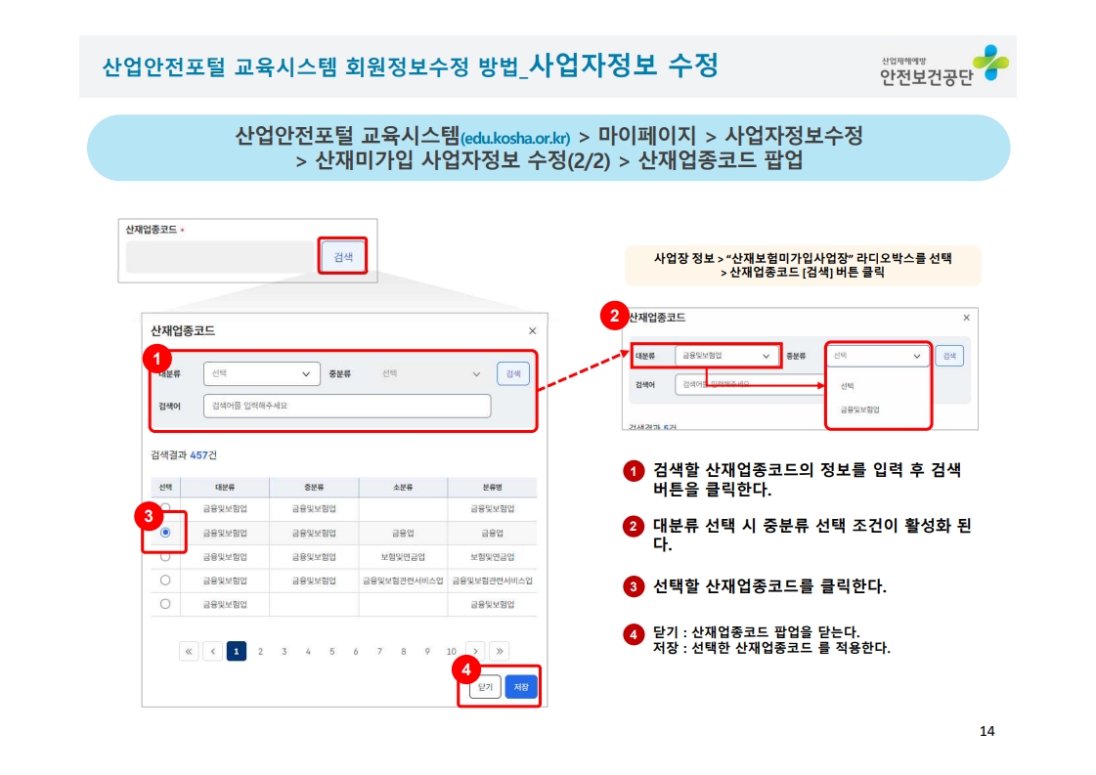1096x775 pixels.
Task: Choose 금융및보험업 option in 중분류 dropdown list
Action: pos(859,410)
